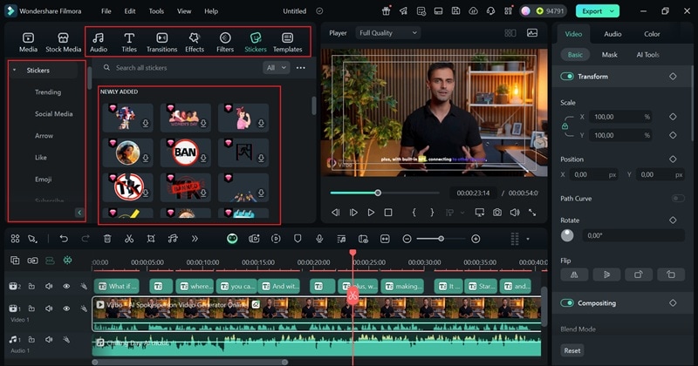
Task: Mute the Video 1 track speaker
Action: click(x=49, y=308)
